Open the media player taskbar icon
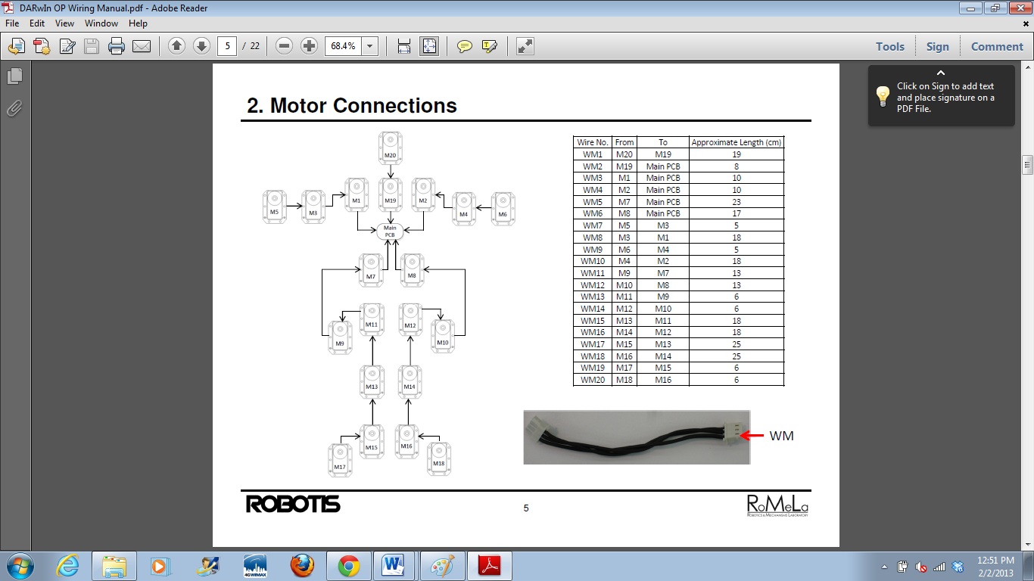Screen dimensions: 1034x581 (160, 566)
